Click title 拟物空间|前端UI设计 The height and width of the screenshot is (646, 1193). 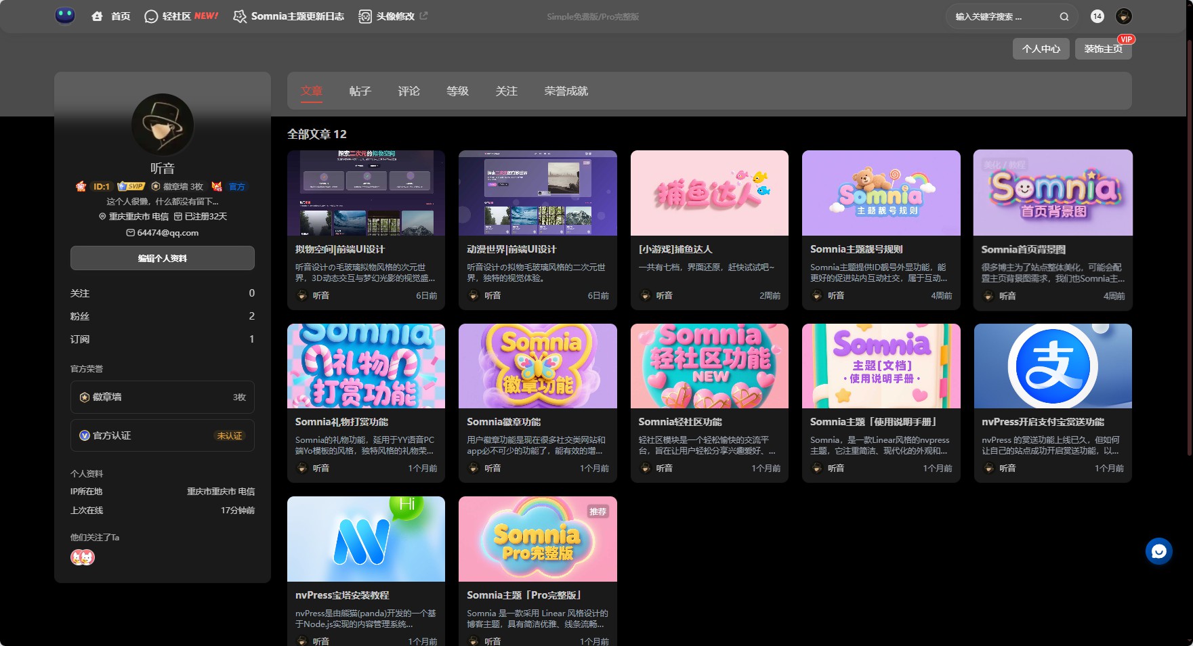point(339,249)
